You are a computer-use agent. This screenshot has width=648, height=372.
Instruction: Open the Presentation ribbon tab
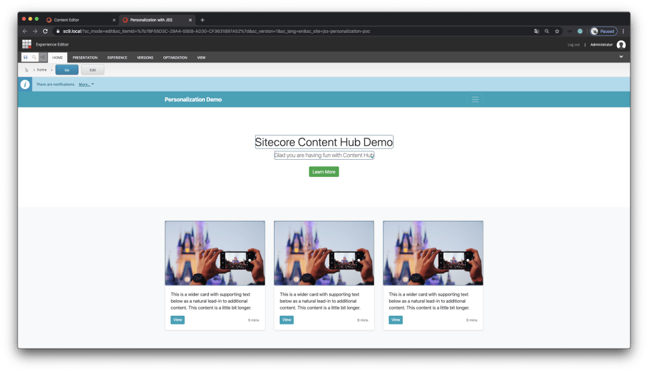[x=85, y=57]
